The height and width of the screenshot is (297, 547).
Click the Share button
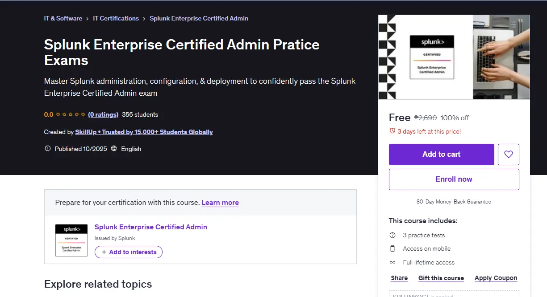click(x=399, y=278)
